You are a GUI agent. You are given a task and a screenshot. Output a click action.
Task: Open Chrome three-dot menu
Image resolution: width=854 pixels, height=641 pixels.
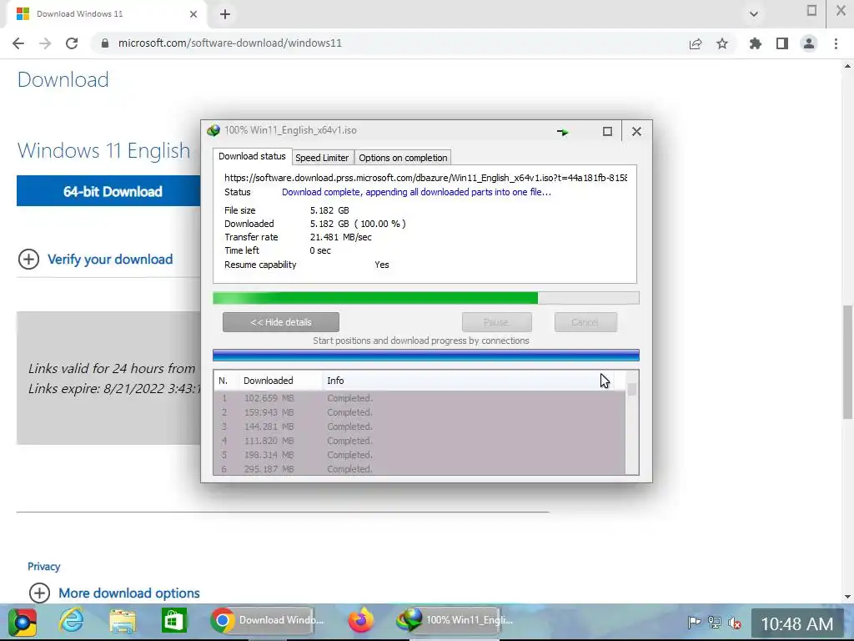[836, 43]
